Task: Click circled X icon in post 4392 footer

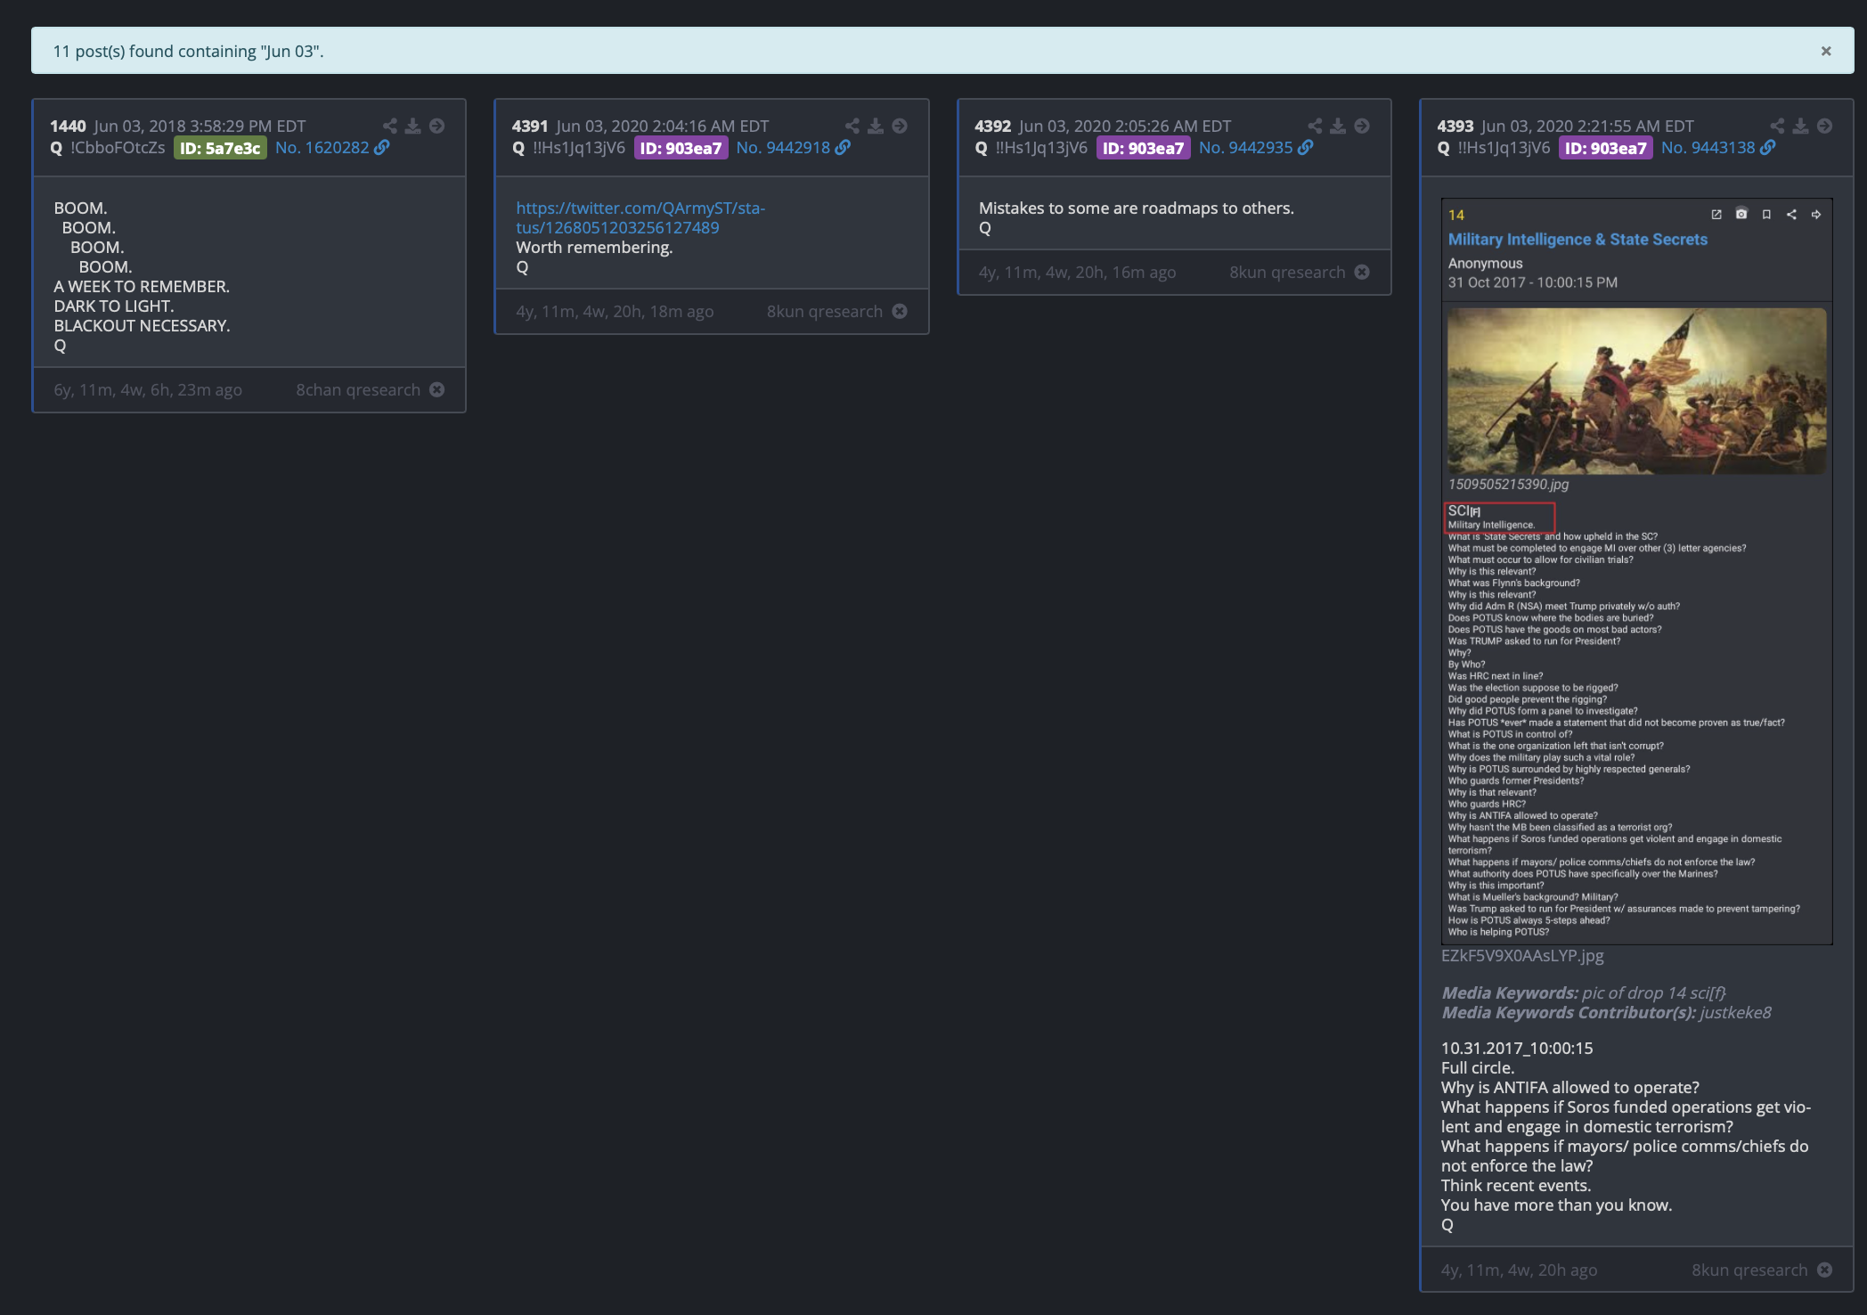Action: pos(1362,272)
